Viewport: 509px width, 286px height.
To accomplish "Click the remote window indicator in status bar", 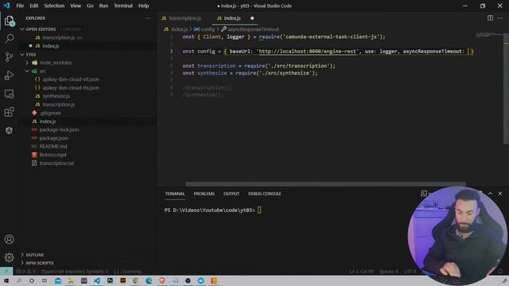I will (6, 272).
